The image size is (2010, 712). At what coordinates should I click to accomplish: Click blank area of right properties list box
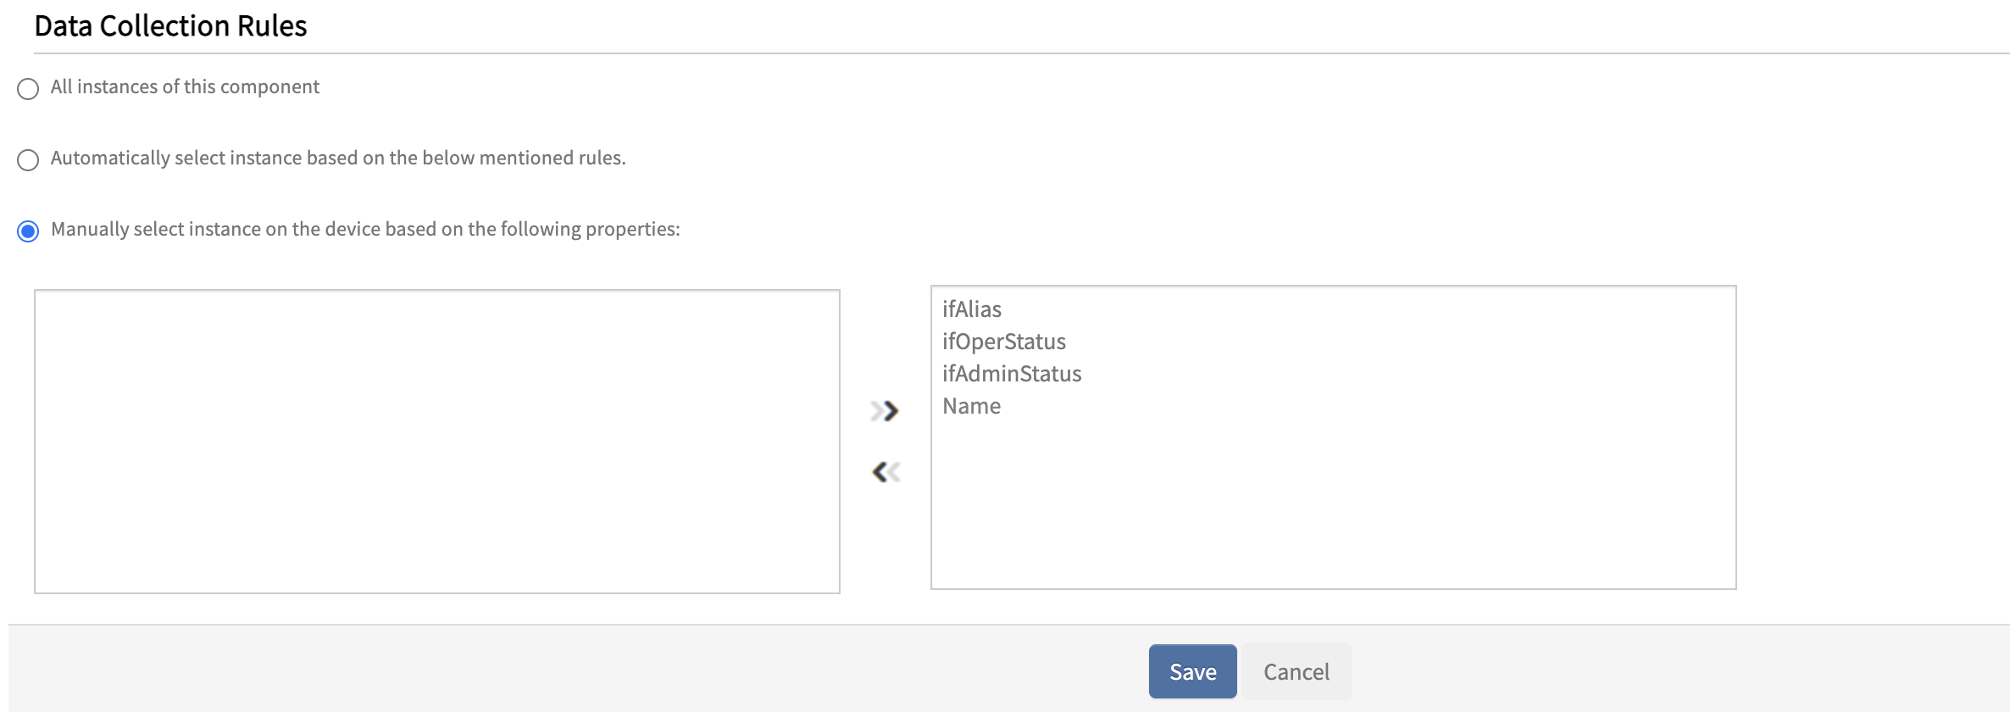(1332, 509)
